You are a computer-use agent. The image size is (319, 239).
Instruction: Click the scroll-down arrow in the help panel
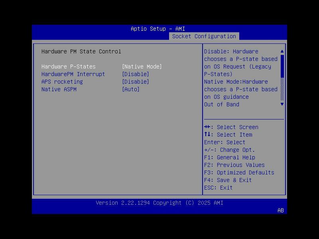pos(282,104)
